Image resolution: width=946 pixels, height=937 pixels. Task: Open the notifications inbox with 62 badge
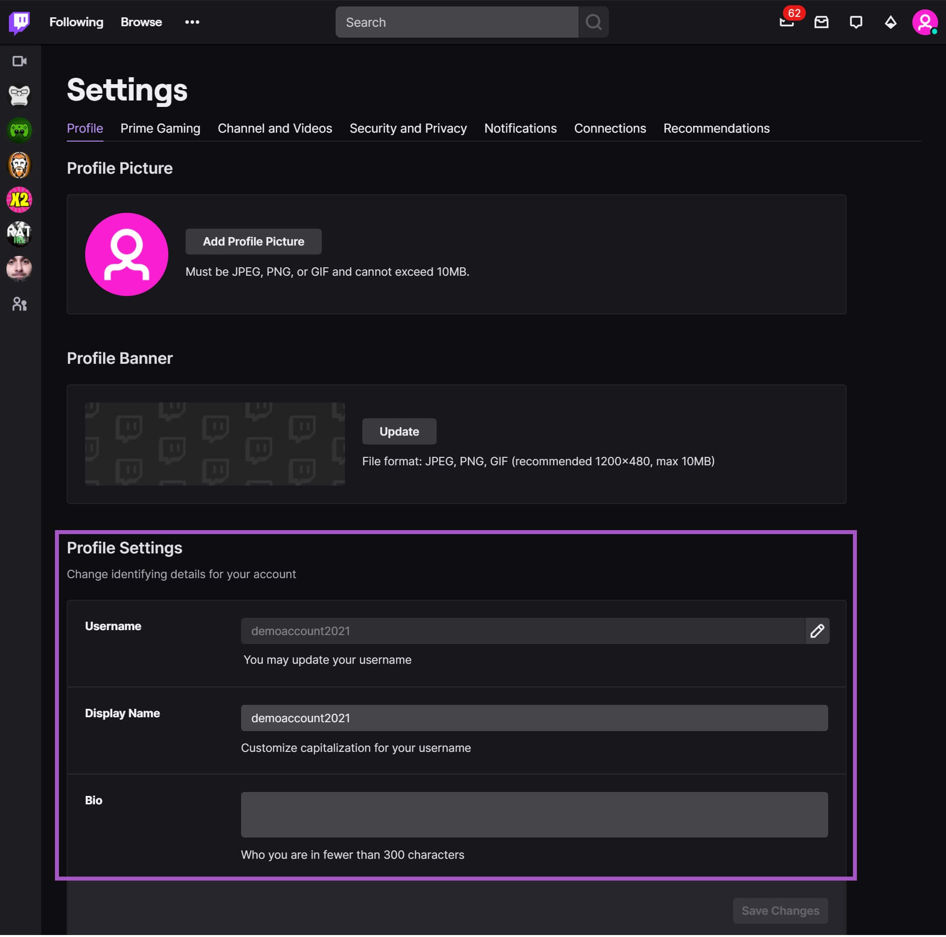click(x=787, y=22)
